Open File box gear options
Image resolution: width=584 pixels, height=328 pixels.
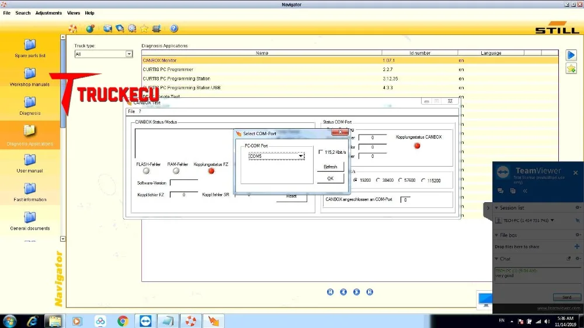[x=578, y=235]
